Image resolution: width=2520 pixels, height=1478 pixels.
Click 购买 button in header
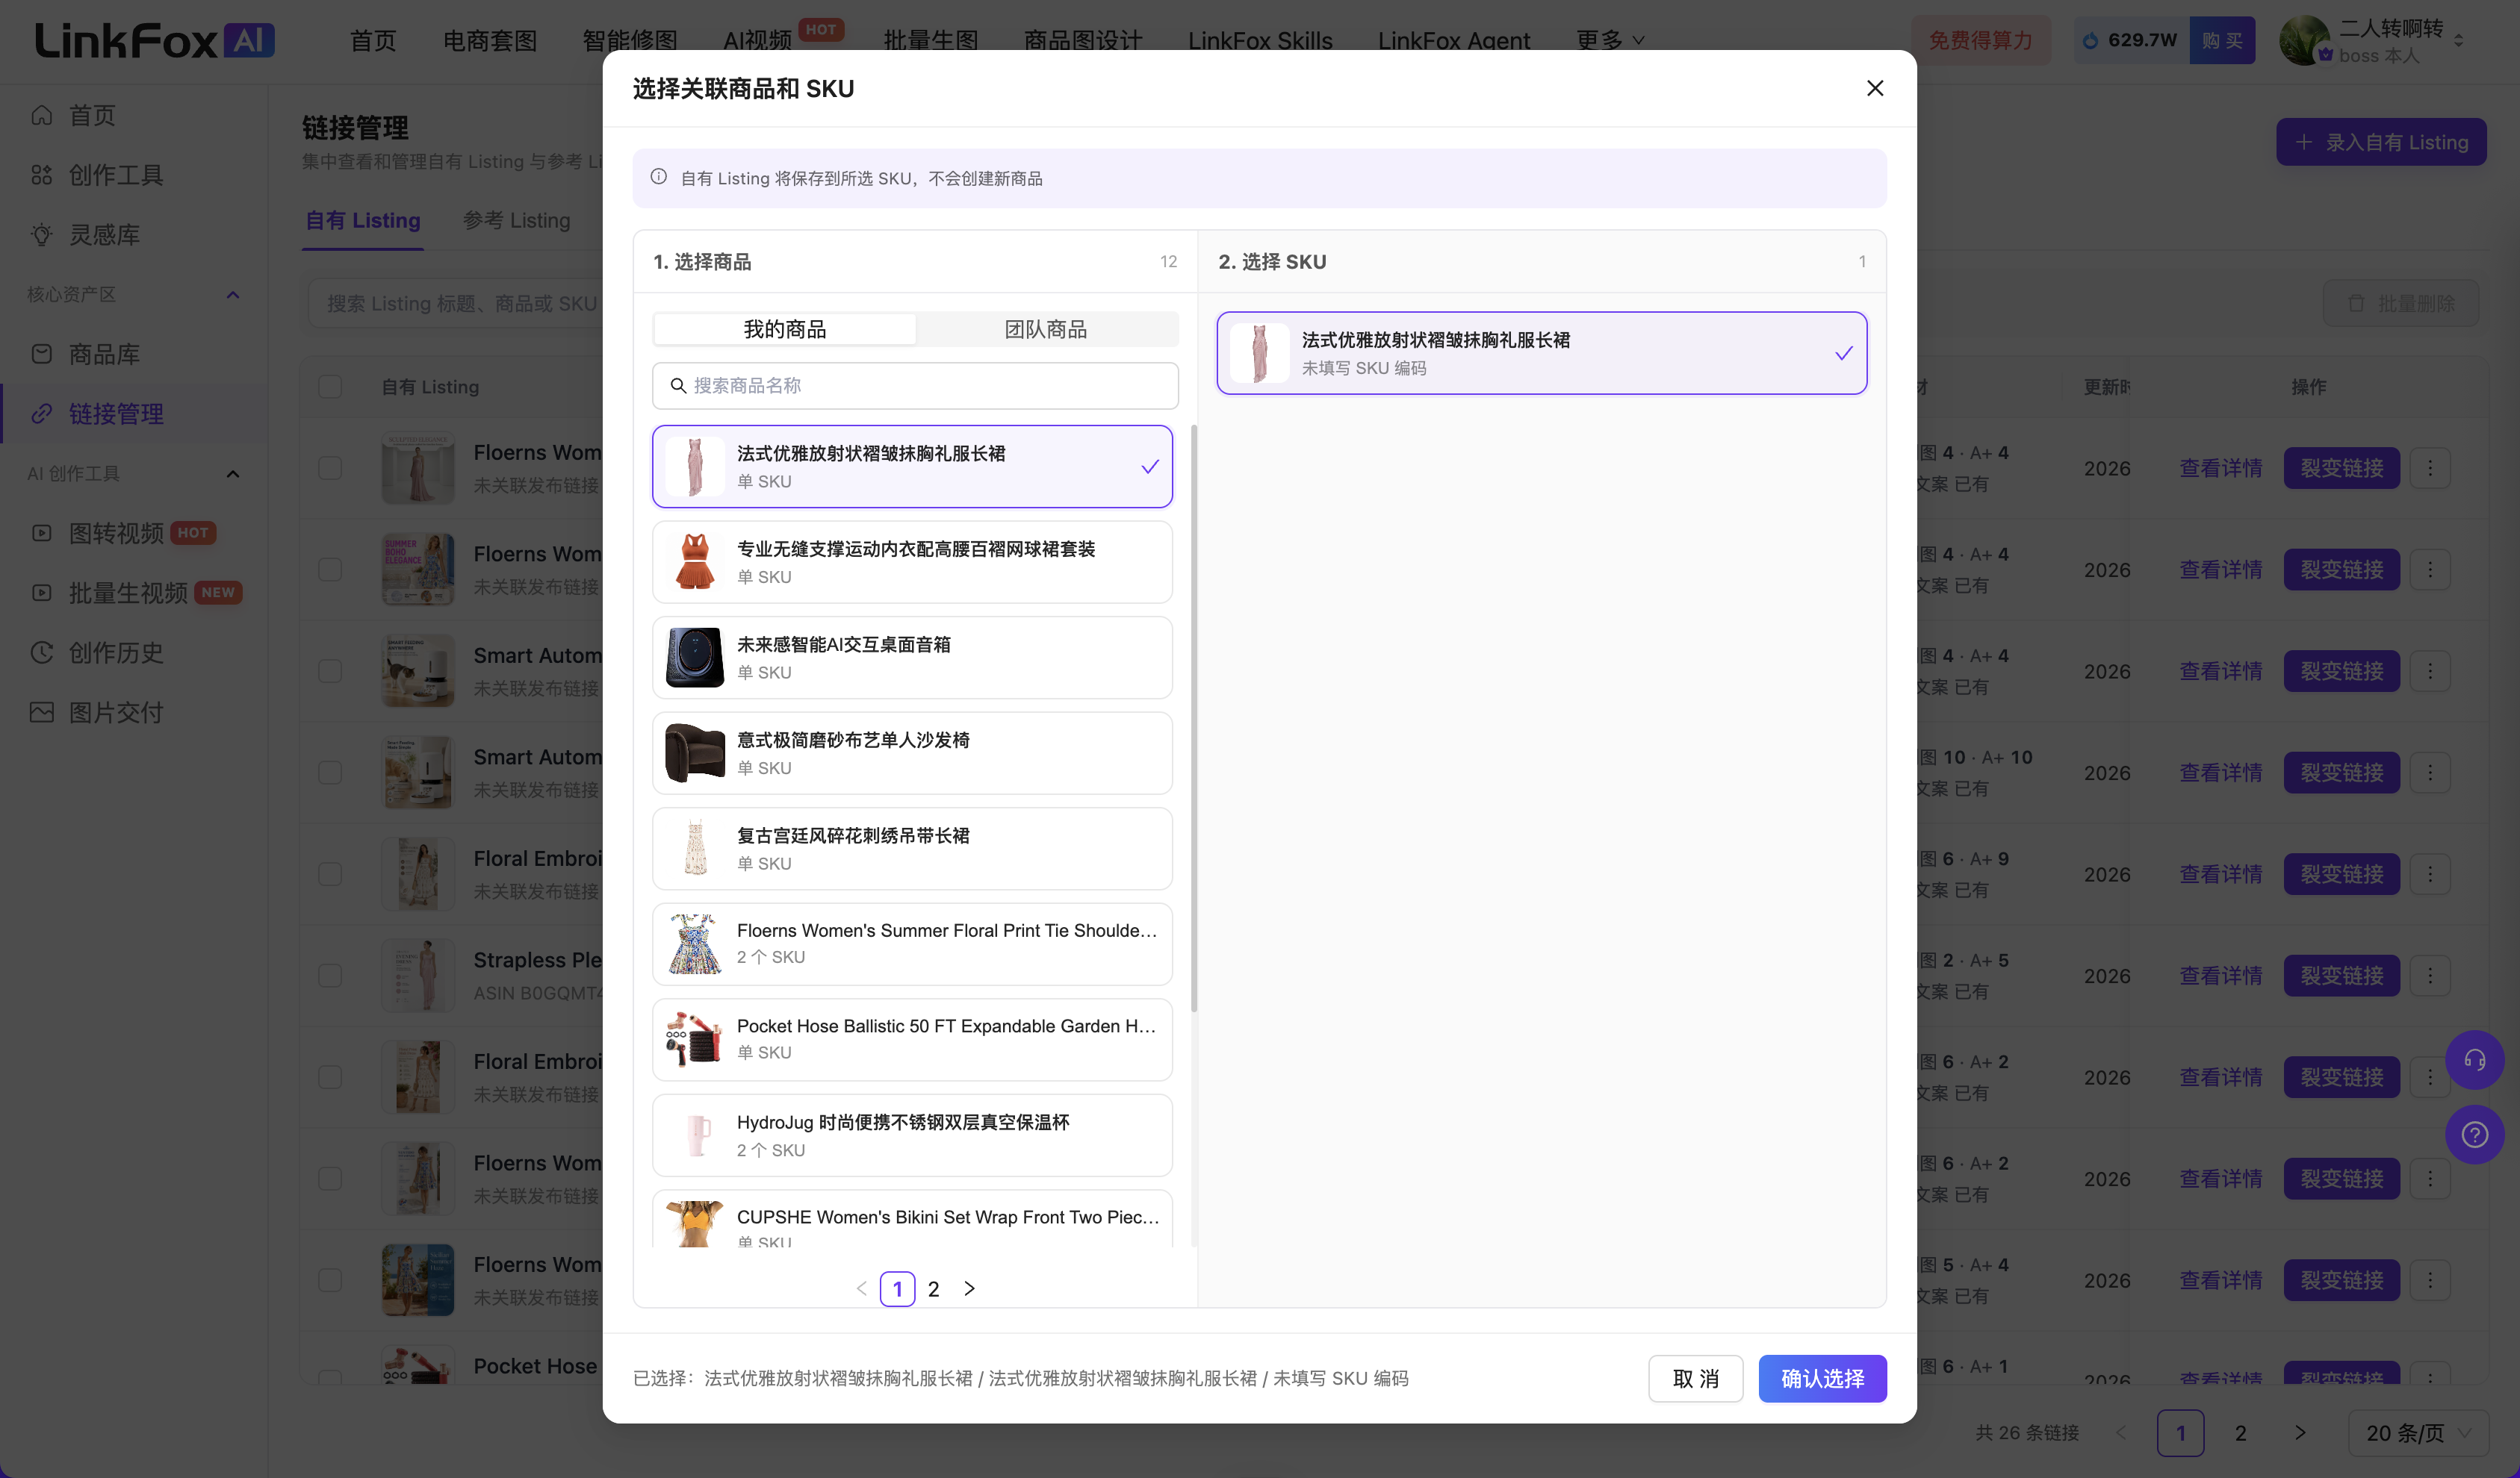click(2222, 40)
